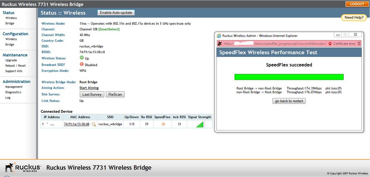This screenshot has height=177, width=370.
Task: Click the IP Address column header
Action: [x=52, y=117]
